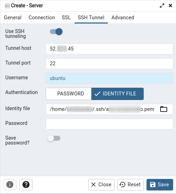
Task: Enable the Save password switch
Action: coord(54,138)
